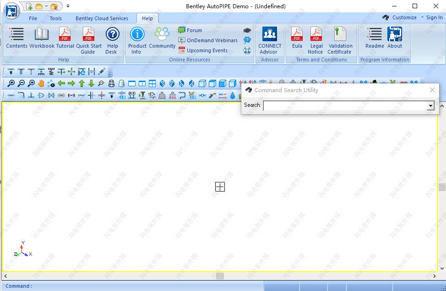446x291 pixels.
Task: Insert a reducer component
Action: [41, 95]
